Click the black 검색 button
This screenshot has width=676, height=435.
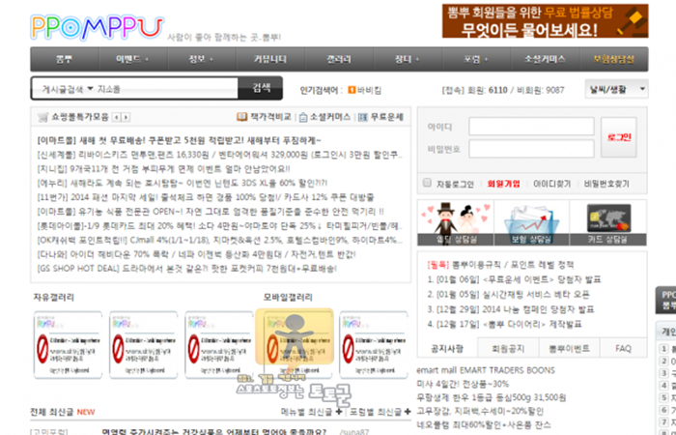(262, 88)
